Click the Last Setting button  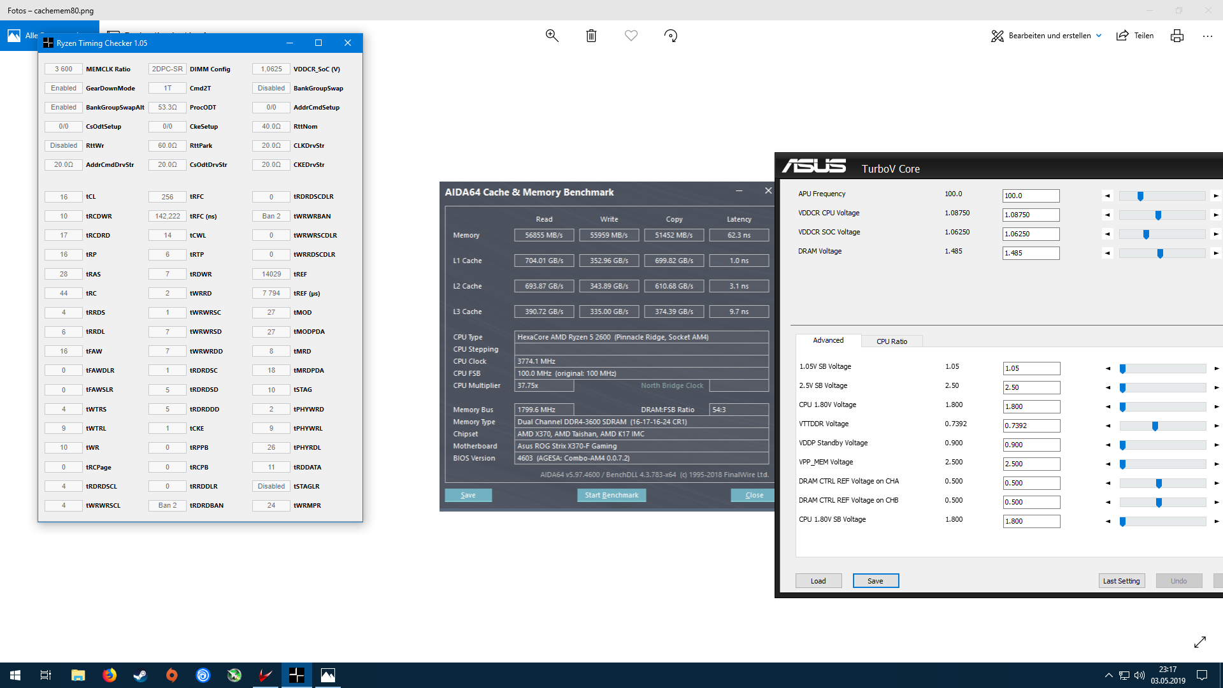tap(1121, 581)
